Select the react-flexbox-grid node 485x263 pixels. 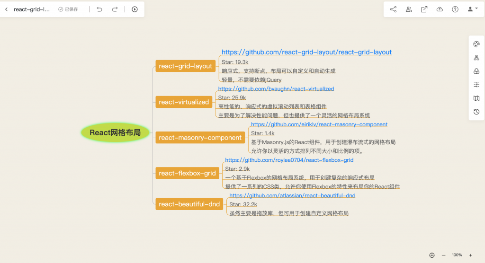tap(187, 173)
